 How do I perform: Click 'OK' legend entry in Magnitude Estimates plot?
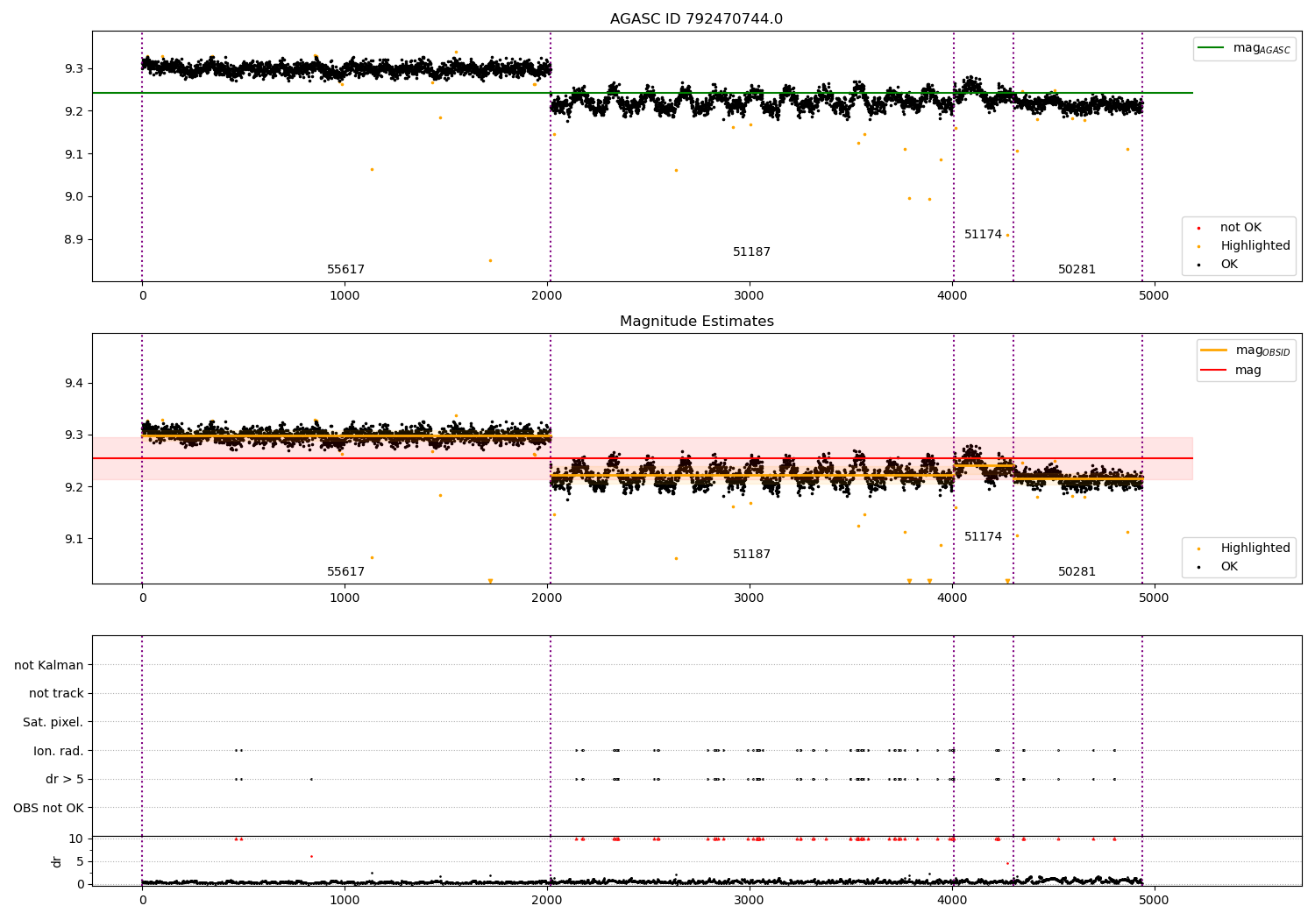(x=1229, y=567)
